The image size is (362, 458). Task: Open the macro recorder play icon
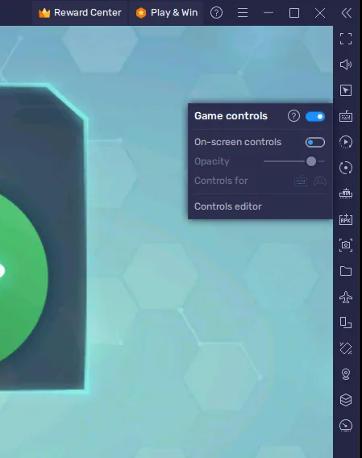point(346,142)
